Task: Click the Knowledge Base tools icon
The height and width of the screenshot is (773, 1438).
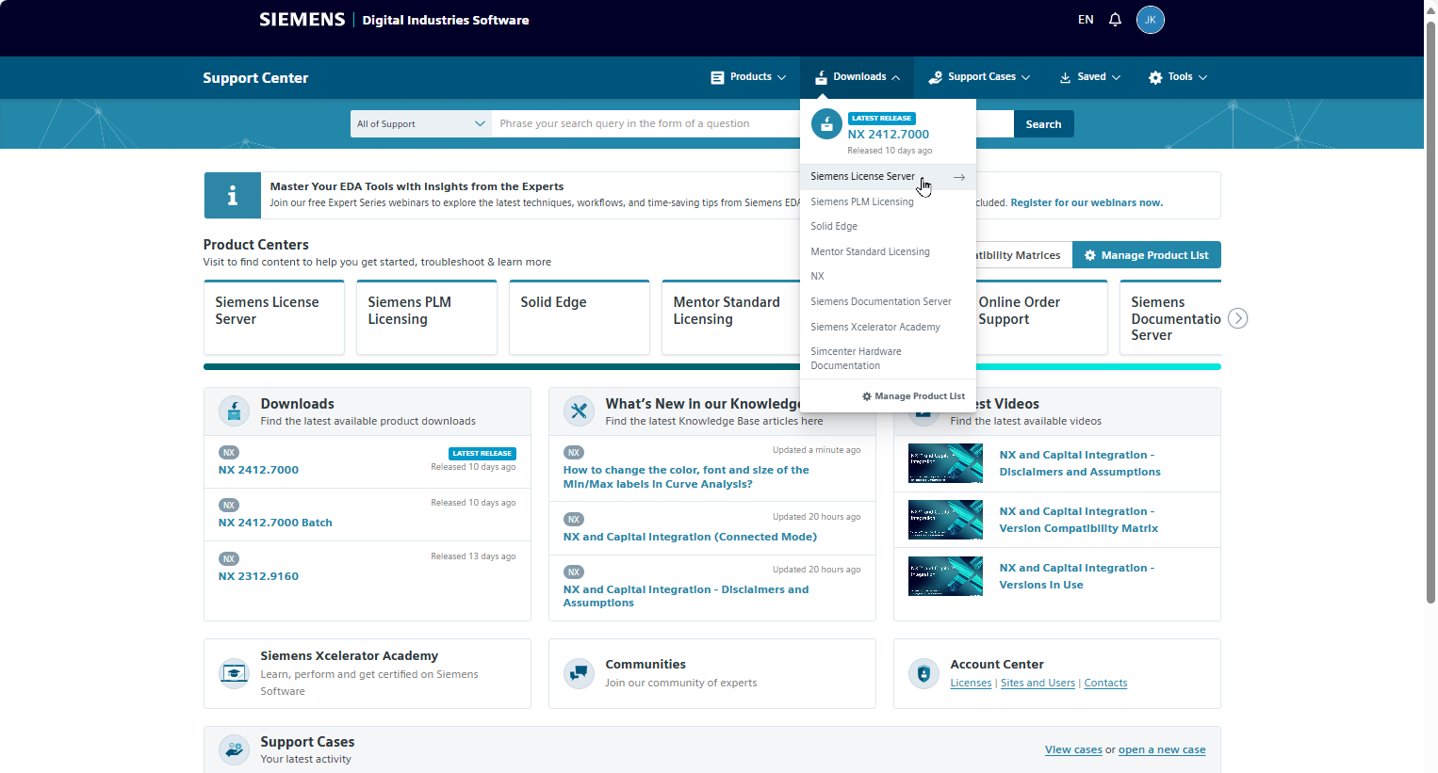Action: (x=579, y=411)
